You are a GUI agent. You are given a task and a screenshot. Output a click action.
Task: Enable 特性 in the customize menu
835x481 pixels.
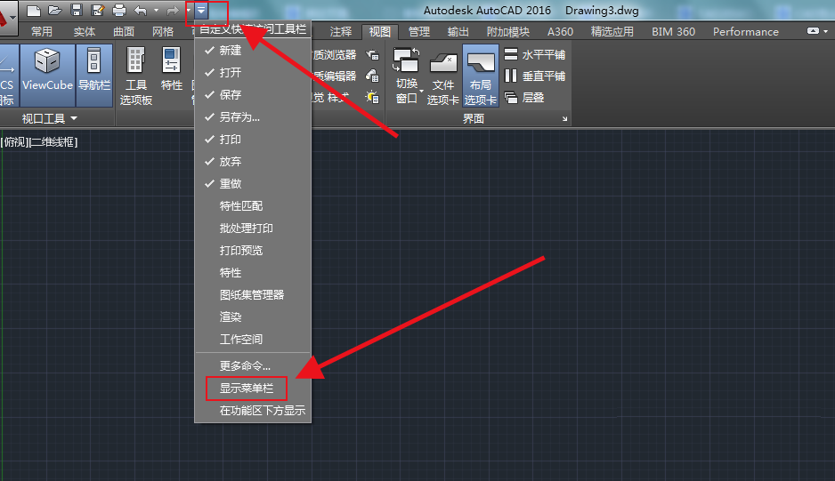pos(253,273)
